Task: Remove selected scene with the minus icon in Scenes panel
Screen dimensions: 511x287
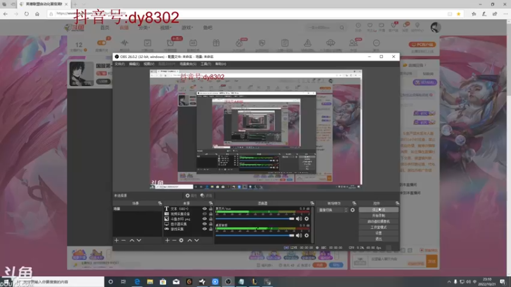Action: pyautogui.click(x=123, y=240)
